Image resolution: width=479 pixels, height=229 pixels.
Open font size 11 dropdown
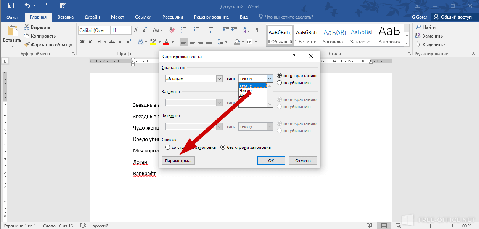[129, 30]
